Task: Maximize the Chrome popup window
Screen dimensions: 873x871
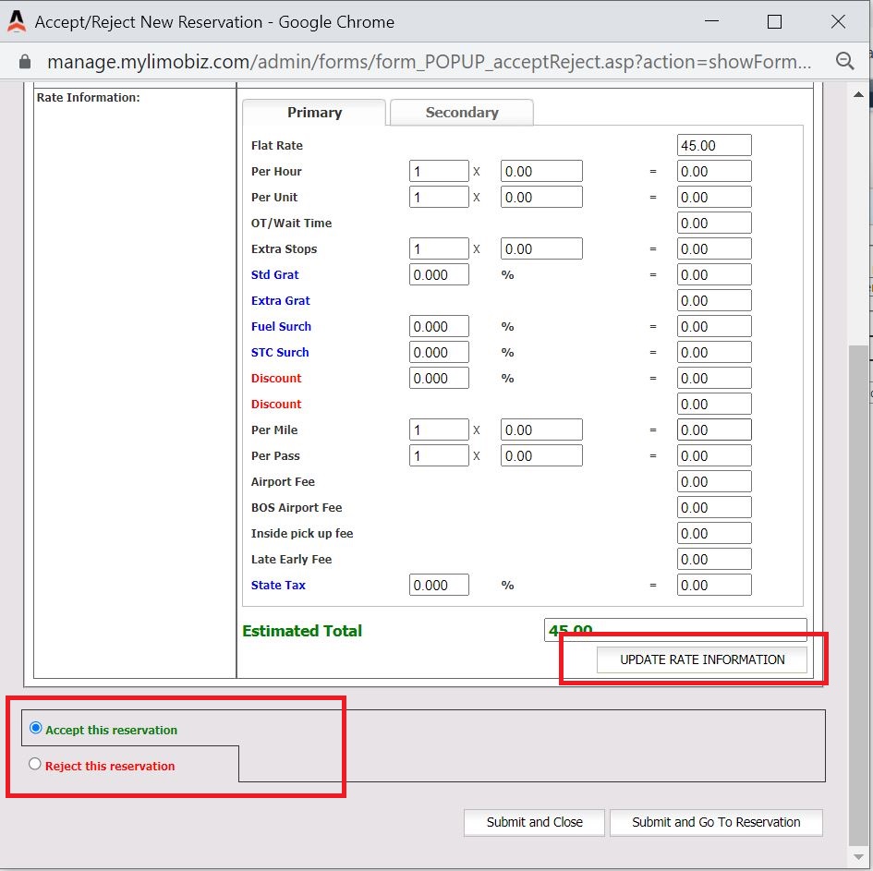Action: click(x=774, y=22)
